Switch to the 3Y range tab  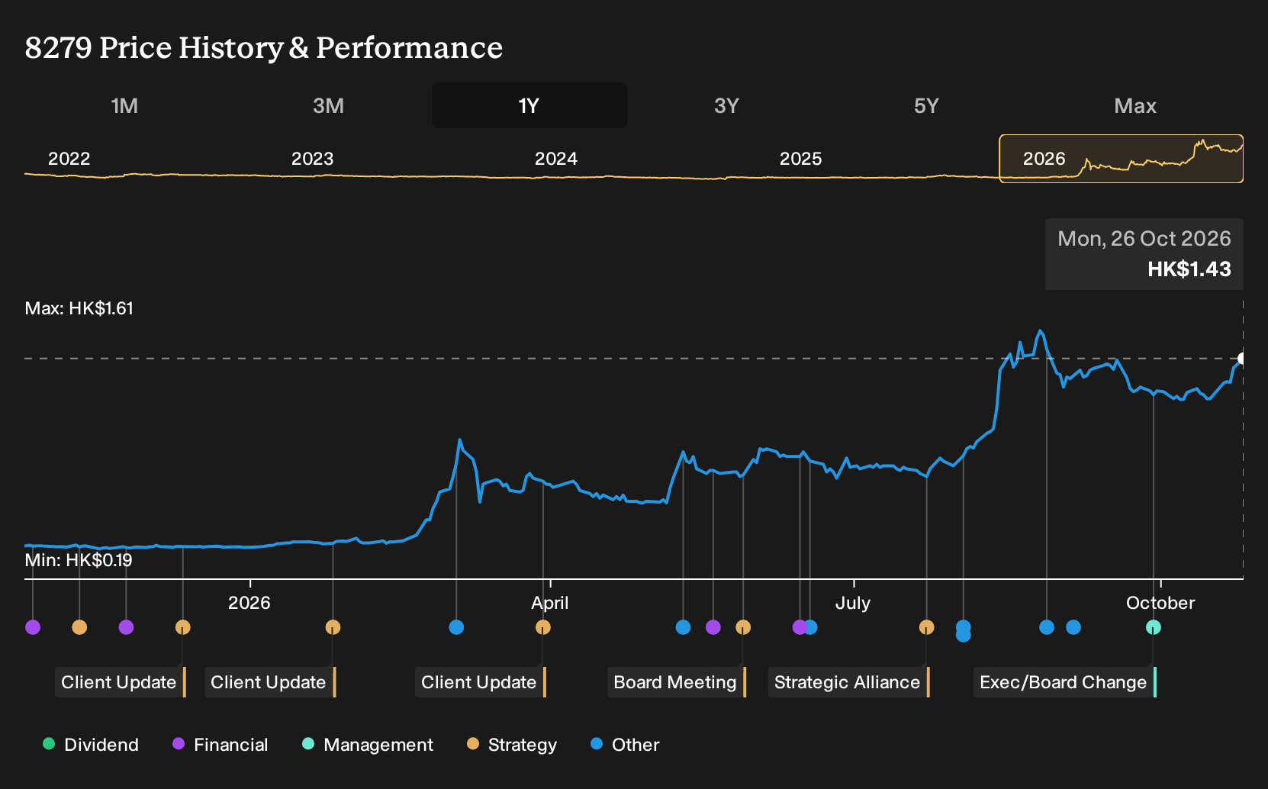pyautogui.click(x=726, y=105)
